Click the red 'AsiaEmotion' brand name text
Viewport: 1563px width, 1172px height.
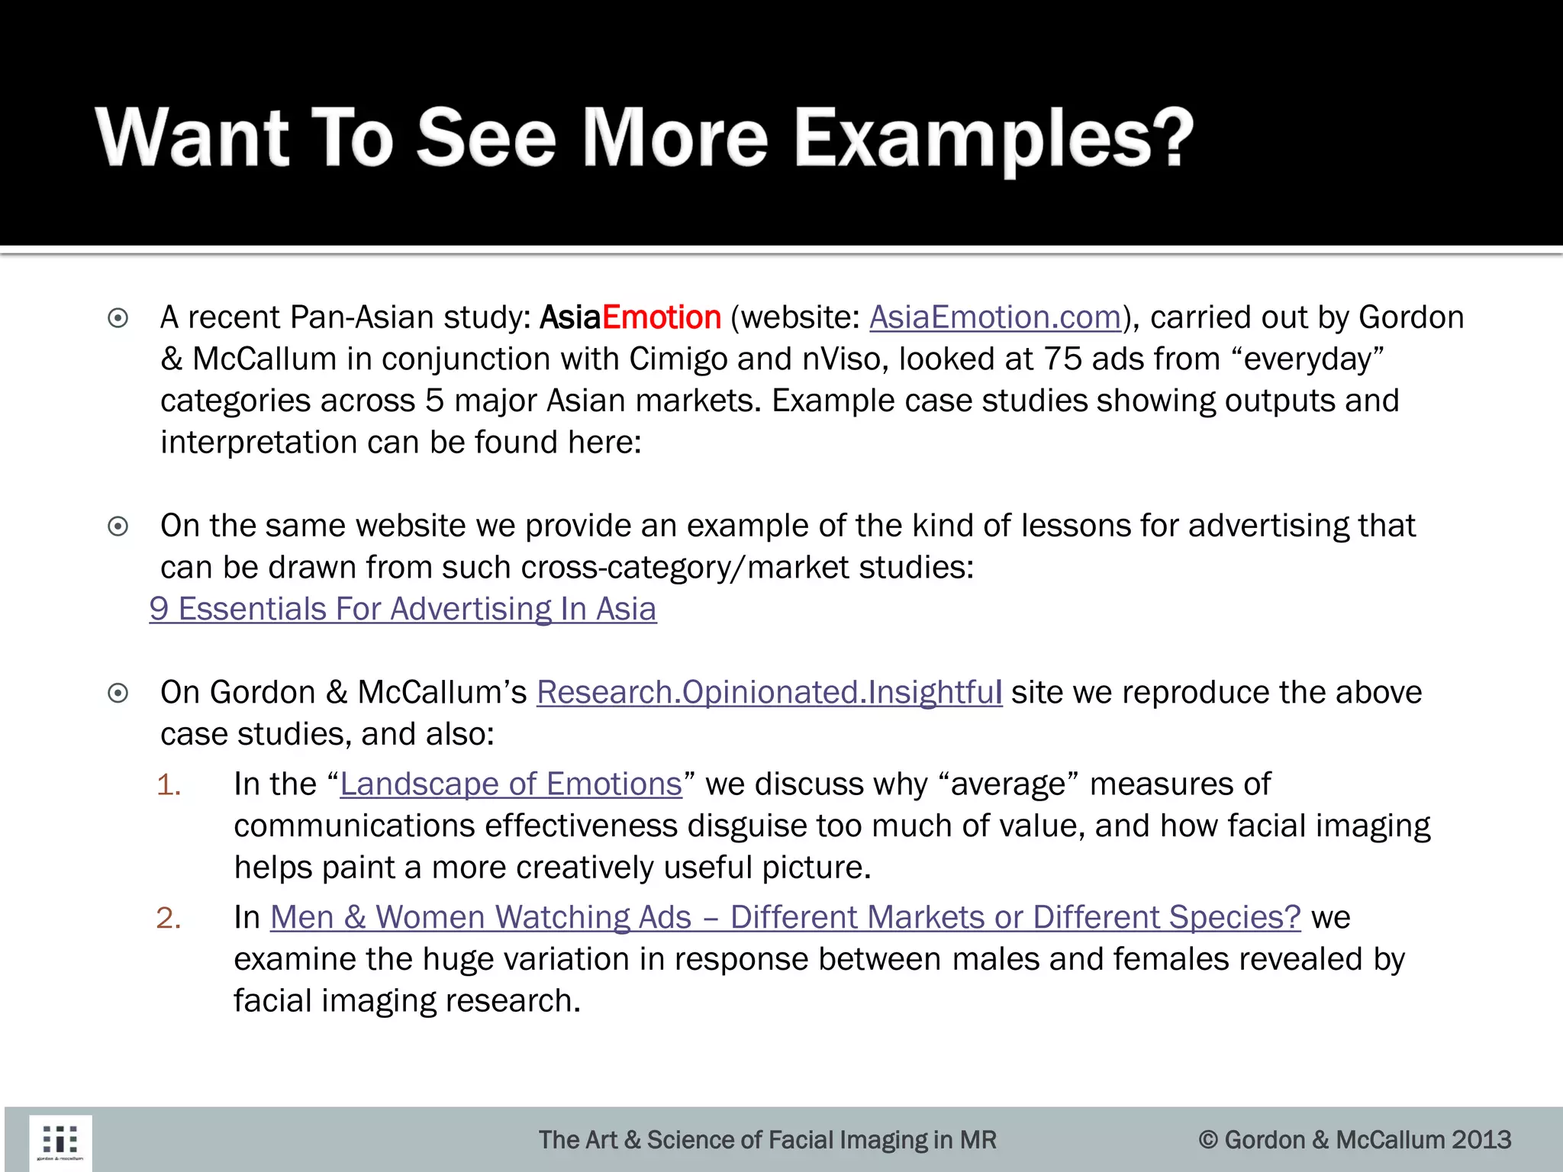click(630, 317)
